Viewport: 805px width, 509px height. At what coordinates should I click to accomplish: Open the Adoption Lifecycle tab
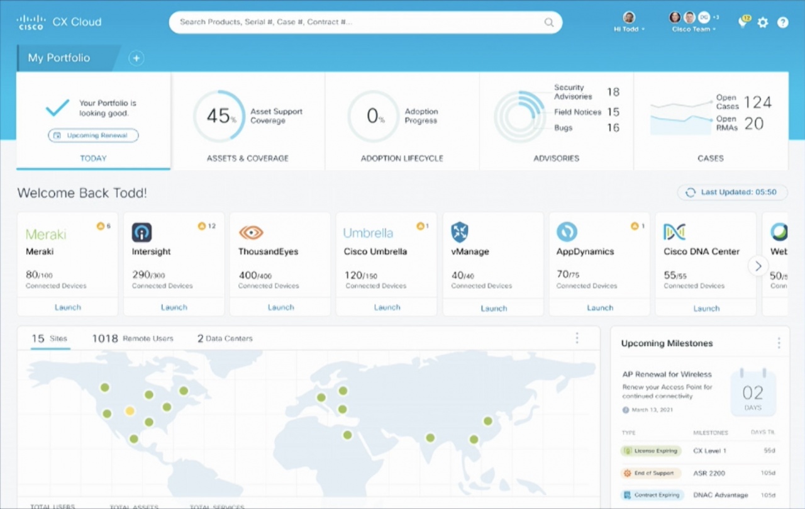tap(402, 121)
